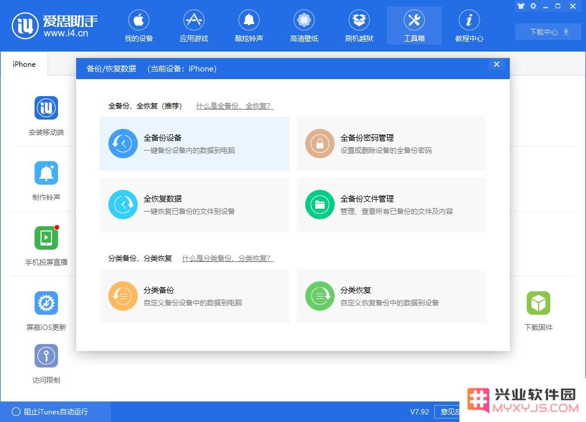Click 分类备份、分类恢复 section heading
The image size is (586, 422).
[140, 258]
